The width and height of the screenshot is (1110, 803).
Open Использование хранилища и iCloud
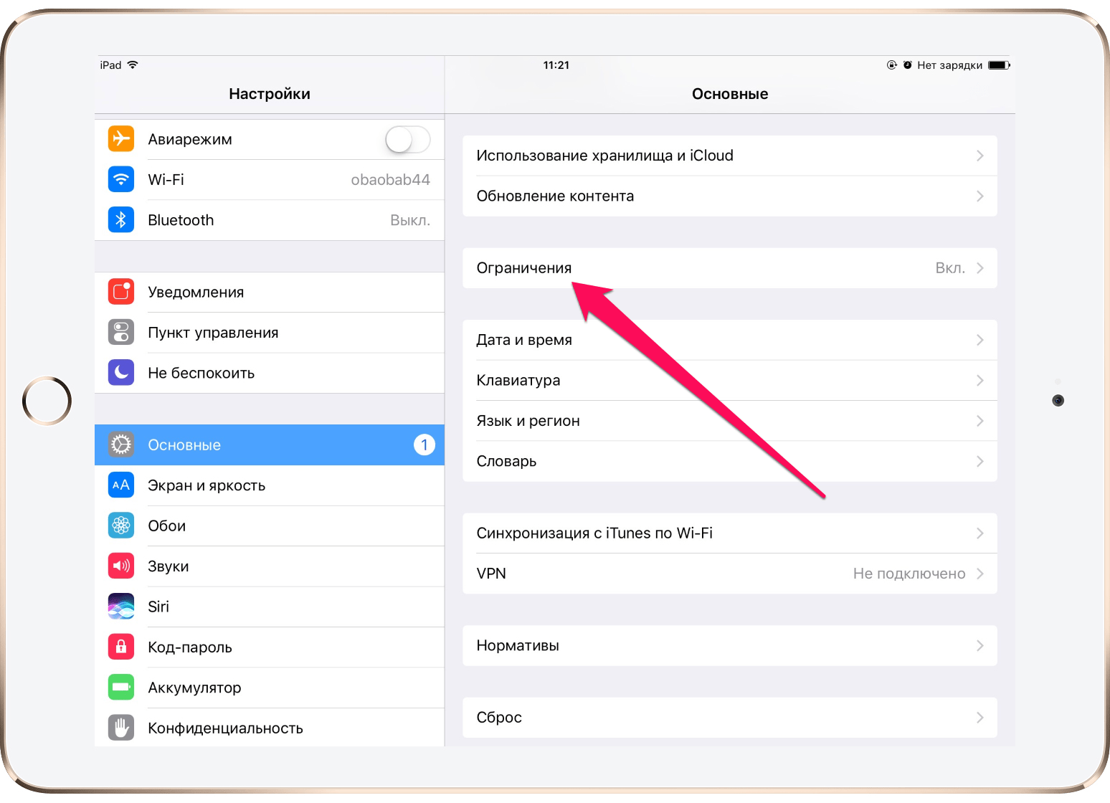[730, 156]
